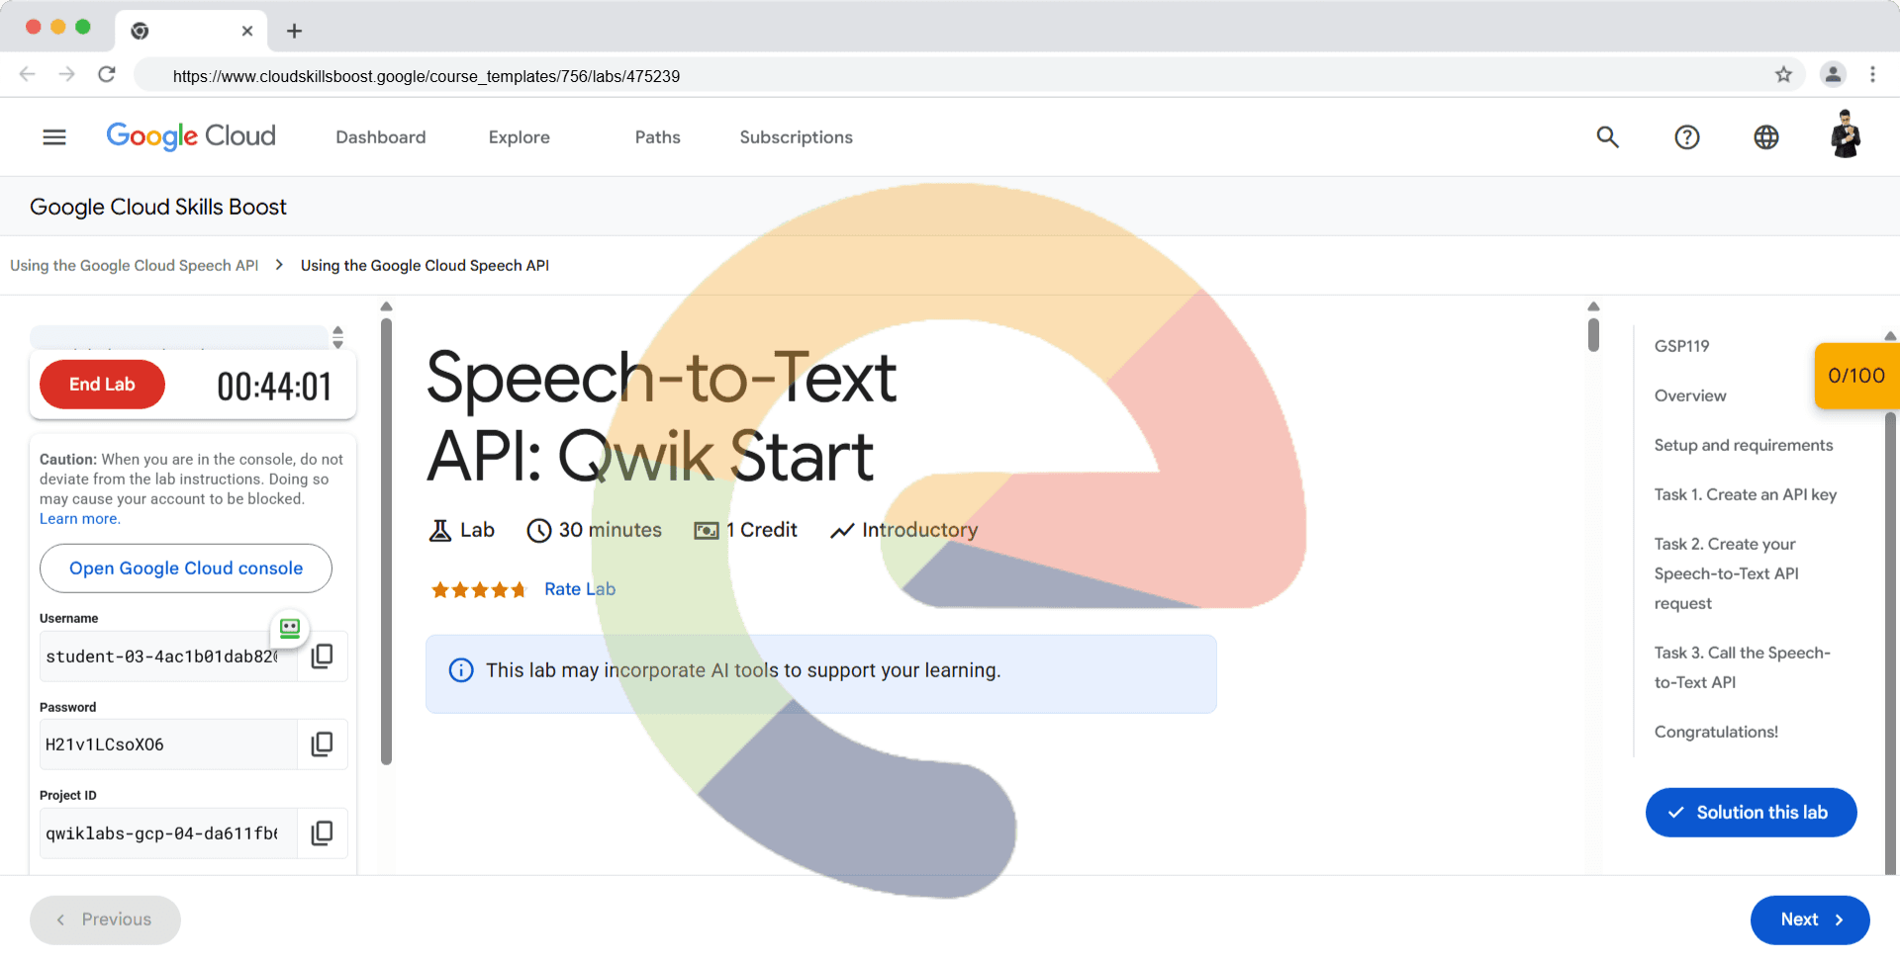Jump to Setup and requirements section

(x=1744, y=445)
